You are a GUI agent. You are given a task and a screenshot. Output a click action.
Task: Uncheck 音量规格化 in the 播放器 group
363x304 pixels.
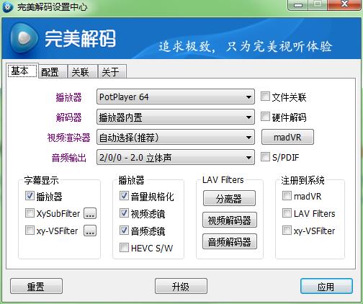(124, 196)
